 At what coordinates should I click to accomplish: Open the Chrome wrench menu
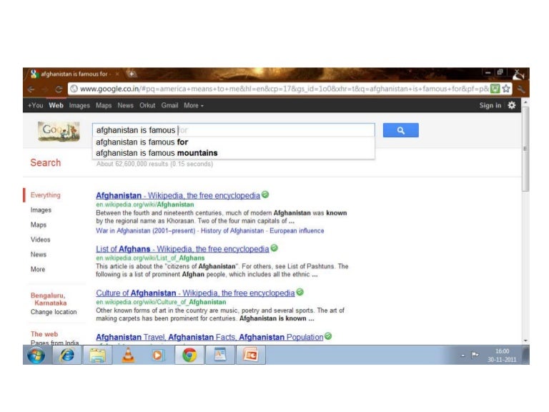[x=521, y=89]
